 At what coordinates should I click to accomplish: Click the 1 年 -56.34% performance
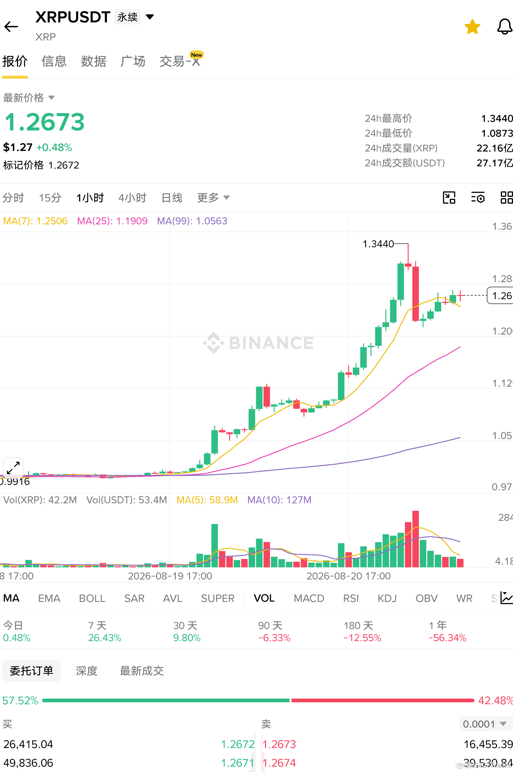pos(447,631)
